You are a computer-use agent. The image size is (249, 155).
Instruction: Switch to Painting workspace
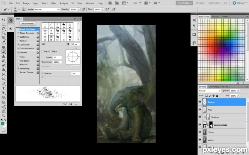(215, 3)
